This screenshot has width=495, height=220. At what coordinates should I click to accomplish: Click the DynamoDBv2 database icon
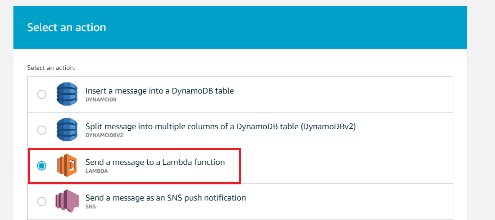click(67, 130)
